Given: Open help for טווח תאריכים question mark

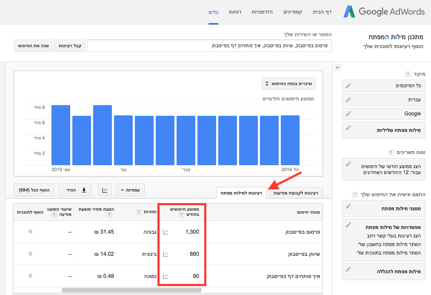Looking at the screenshot, I should [391, 152].
